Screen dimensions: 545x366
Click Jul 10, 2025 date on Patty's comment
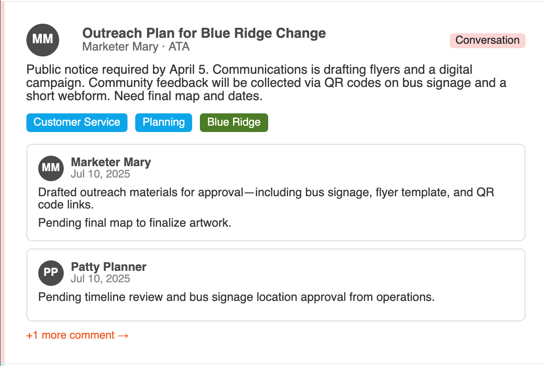point(101,279)
